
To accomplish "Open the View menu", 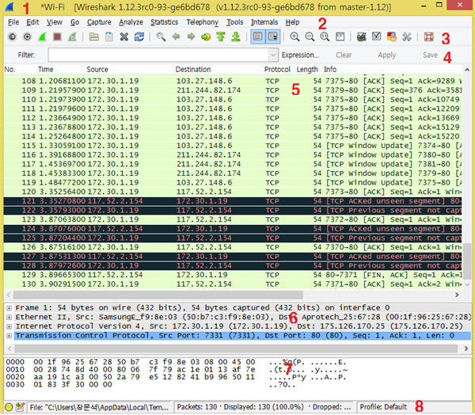I will pos(54,22).
